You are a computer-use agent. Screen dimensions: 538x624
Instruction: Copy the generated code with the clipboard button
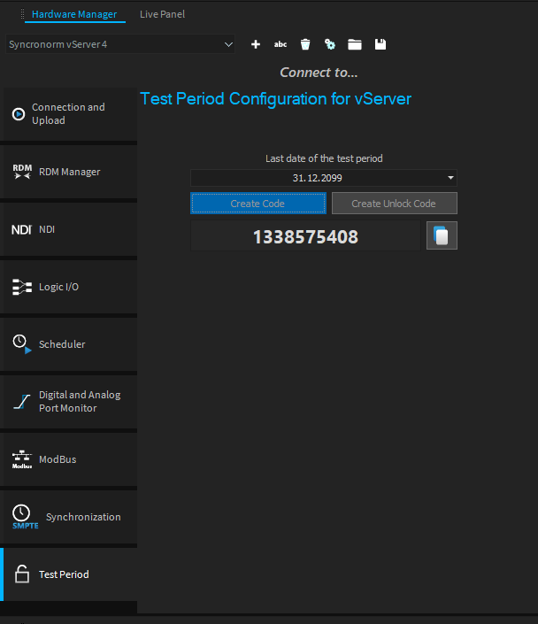click(442, 236)
